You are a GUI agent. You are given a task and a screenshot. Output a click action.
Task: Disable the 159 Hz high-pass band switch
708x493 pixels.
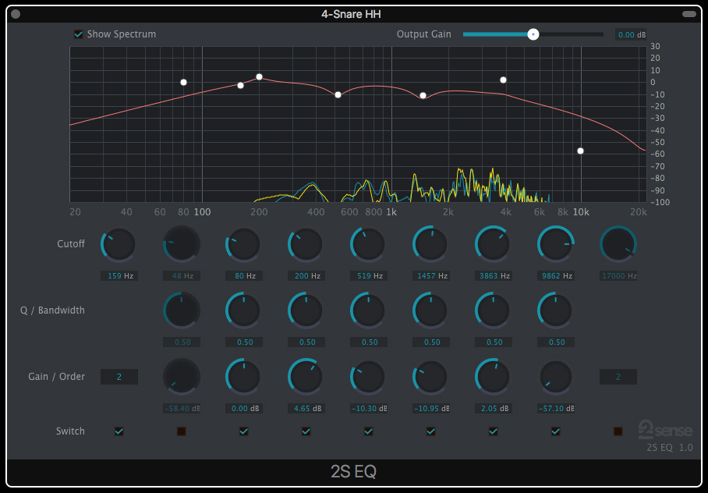pyautogui.click(x=119, y=431)
